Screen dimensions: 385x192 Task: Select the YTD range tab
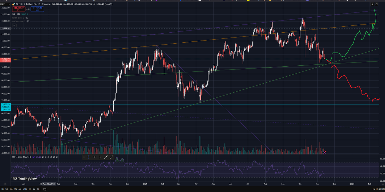(25, 189)
